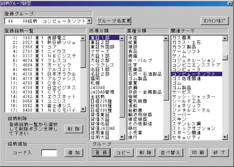
Task: Click up arrow of 関連テーマ scrollbar
Action: click(225, 38)
